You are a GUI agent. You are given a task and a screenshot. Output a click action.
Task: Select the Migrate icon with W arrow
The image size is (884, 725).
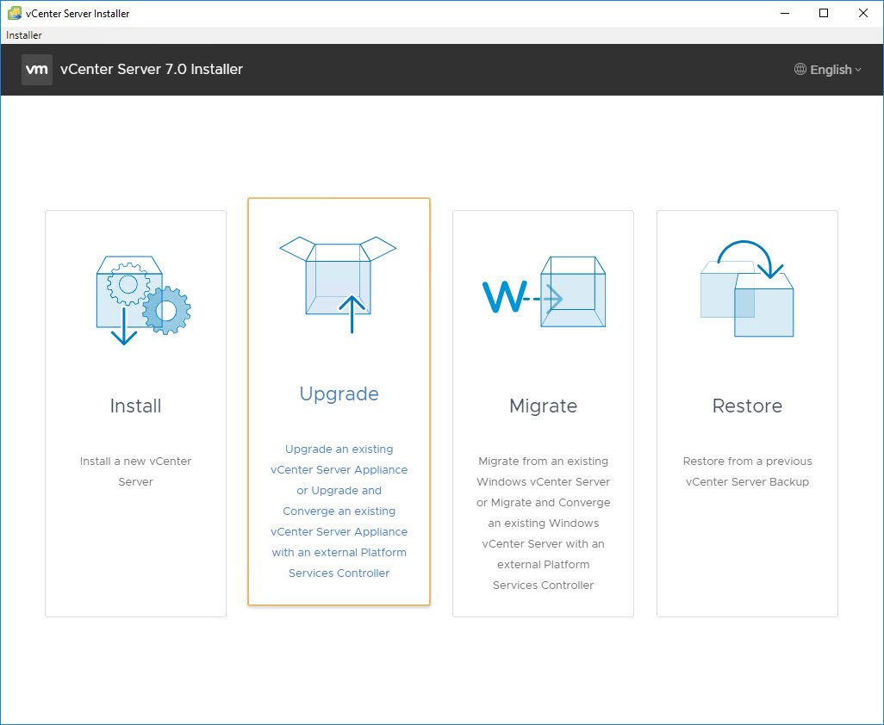[543, 291]
